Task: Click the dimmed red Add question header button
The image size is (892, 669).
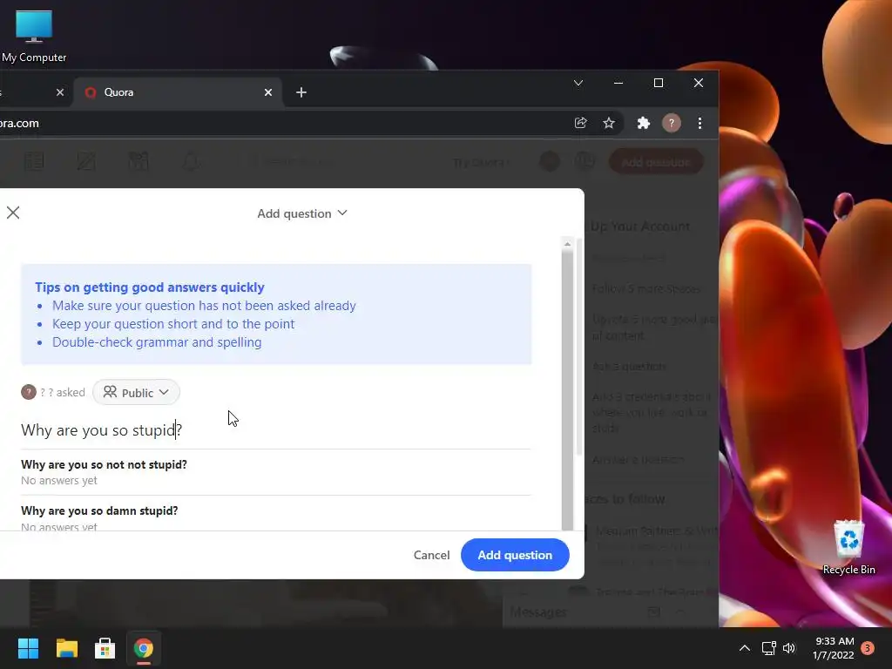Action: click(656, 162)
